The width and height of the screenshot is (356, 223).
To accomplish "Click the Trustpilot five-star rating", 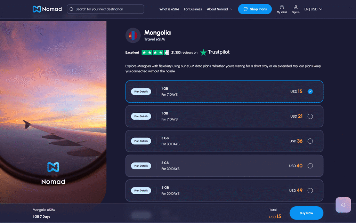I will click(x=155, y=53).
